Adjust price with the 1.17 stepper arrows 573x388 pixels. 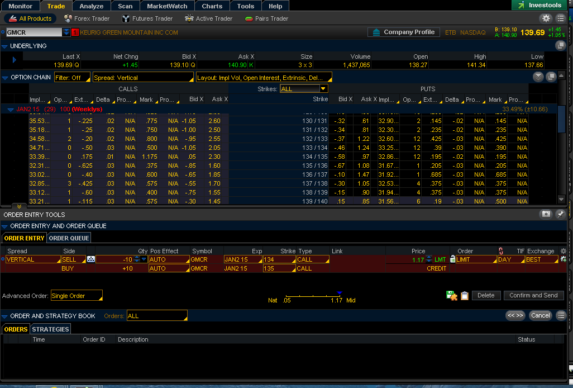429,259
